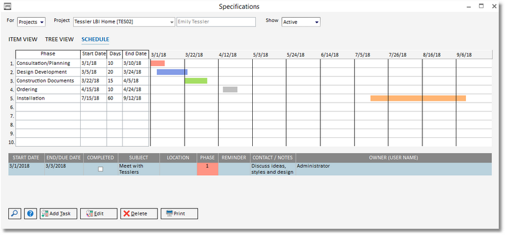This screenshot has width=505, height=235.
Task: Select the blue Design Development Gantt bar
Action: tap(172, 72)
